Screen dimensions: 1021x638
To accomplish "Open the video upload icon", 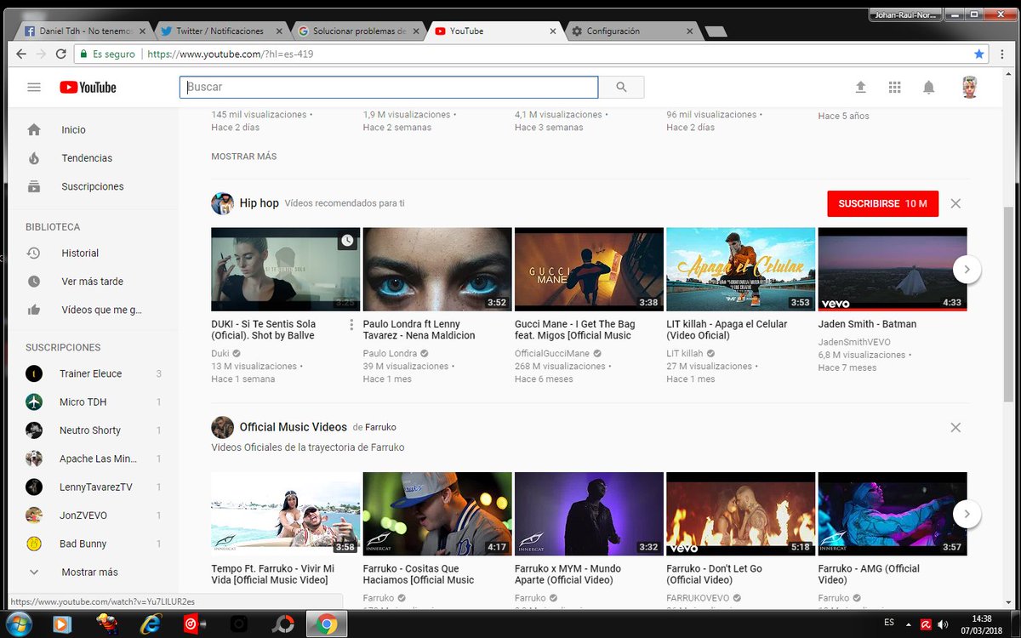I will [860, 87].
